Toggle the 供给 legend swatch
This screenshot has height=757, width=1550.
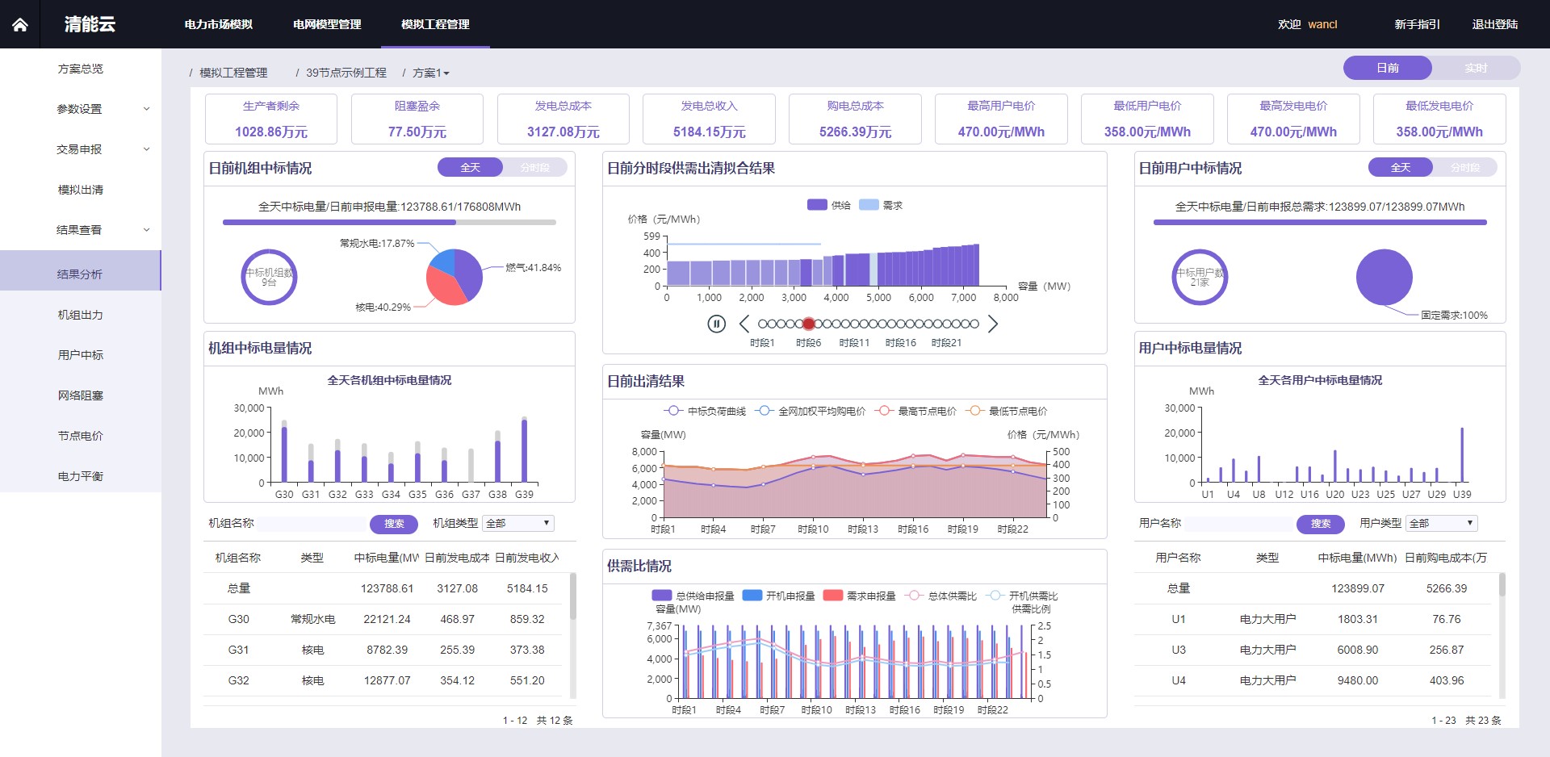817,205
